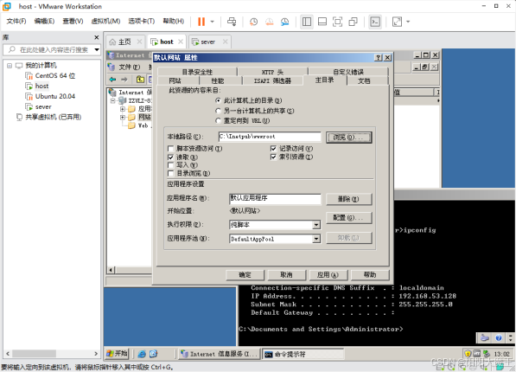Click the 帮助 button in dialog
Viewport: 516px width, 372px height.
(370, 275)
